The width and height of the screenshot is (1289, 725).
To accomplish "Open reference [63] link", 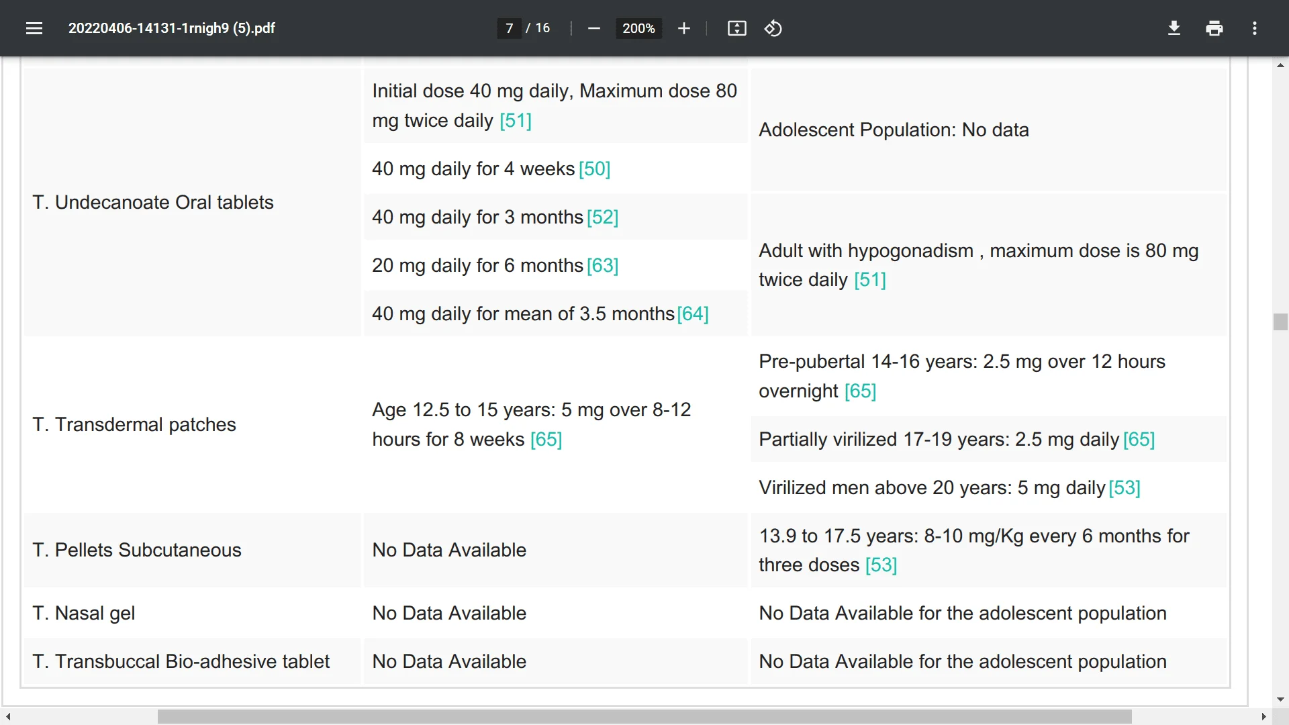I will pyautogui.click(x=602, y=265).
